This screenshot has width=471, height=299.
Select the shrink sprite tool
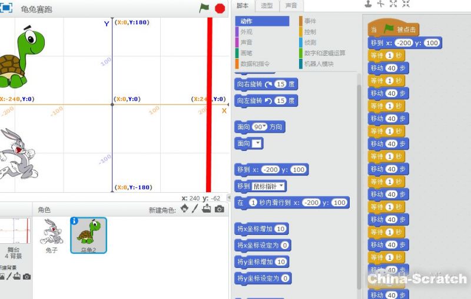(x=406, y=4)
